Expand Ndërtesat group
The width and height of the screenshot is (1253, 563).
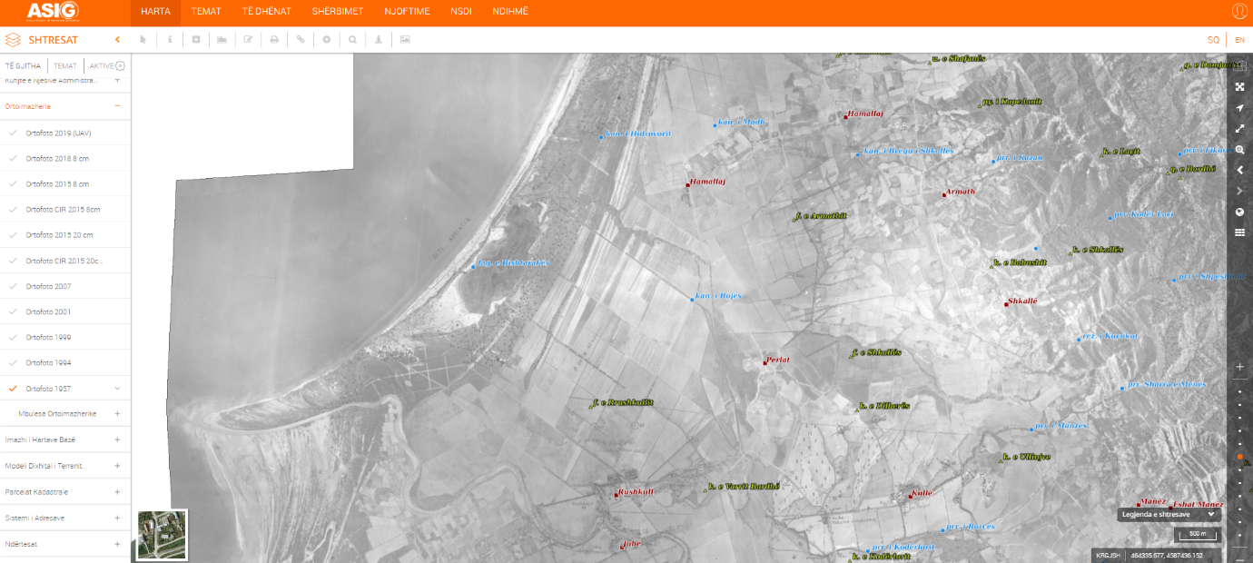[x=117, y=544]
